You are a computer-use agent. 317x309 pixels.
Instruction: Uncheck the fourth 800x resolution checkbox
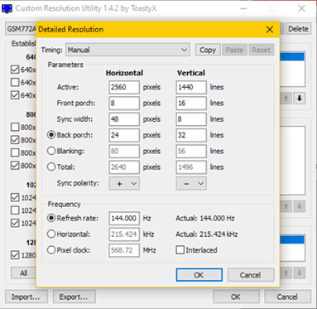click(15, 166)
